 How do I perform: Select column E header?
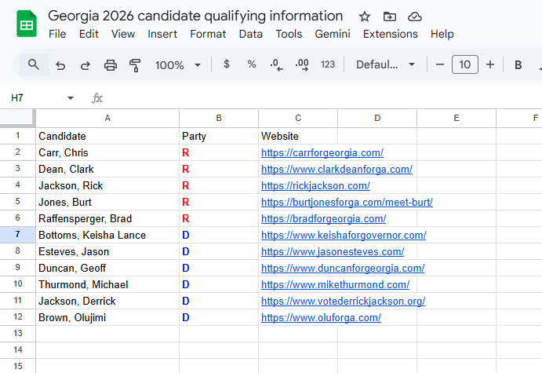tap(457, 118)
